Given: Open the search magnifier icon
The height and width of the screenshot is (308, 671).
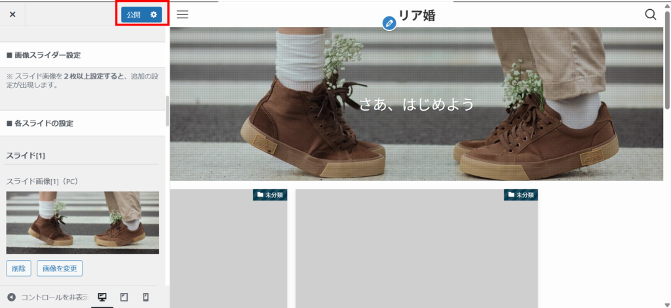Looking at the screenshot, I should pos(650,14).
